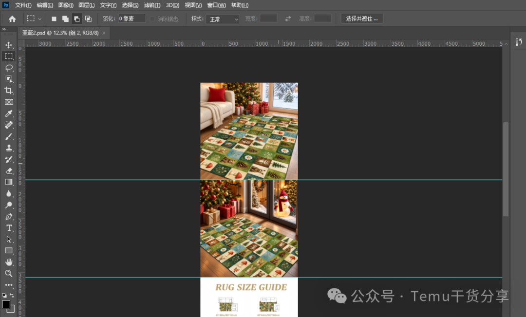Select the Dodge tool
This screenshot has height=317, width=526.
[x=9, y=205]
